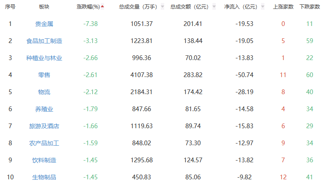
Task: Click the 下跌家数 column header
Action: pyautogui.click(x=309, y=7)
